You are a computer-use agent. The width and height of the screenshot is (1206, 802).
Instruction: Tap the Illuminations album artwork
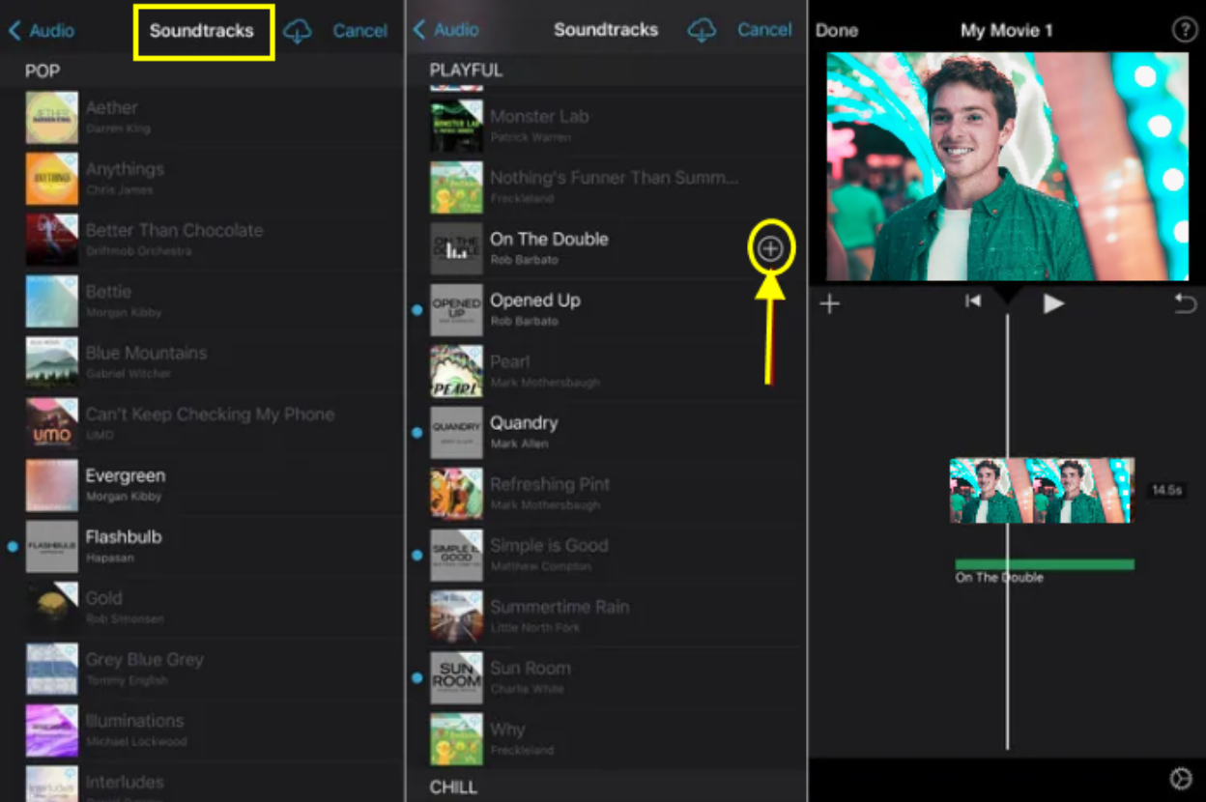52,730
